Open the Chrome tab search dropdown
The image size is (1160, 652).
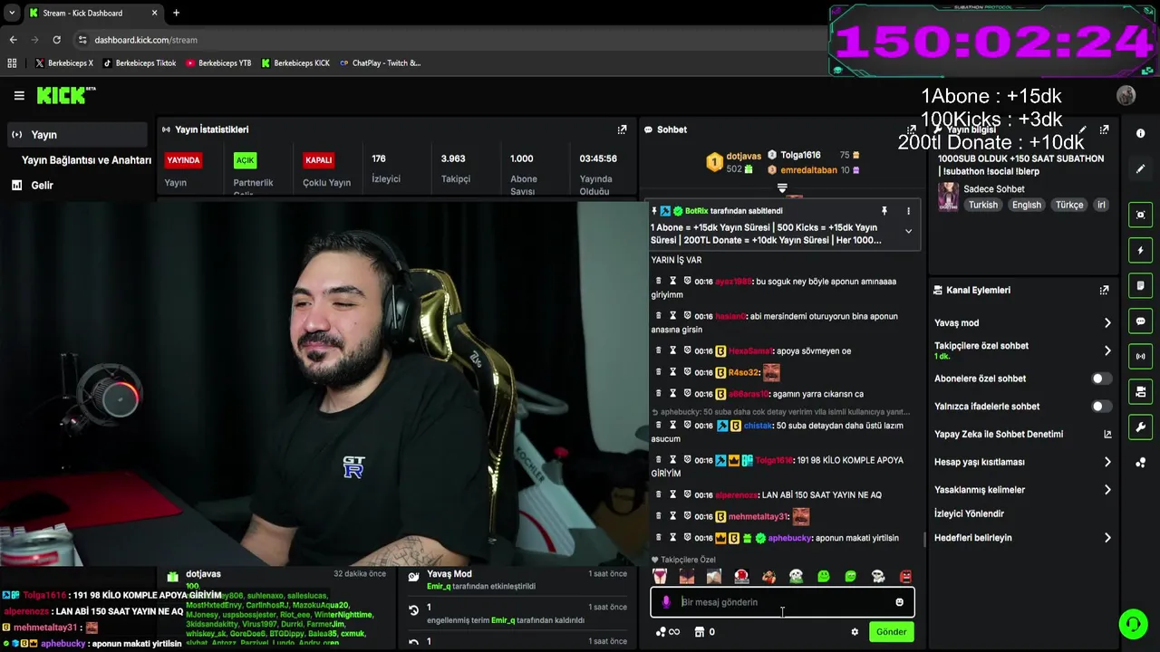(x=12, y=13)
